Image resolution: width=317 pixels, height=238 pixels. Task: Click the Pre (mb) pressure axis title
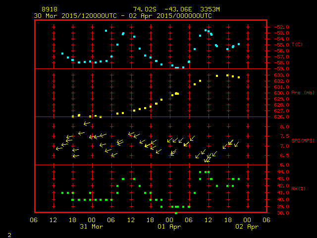[x=303, y=93]
